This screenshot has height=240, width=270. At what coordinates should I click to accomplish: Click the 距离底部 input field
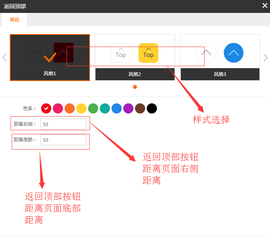click(x=63, y=140)
